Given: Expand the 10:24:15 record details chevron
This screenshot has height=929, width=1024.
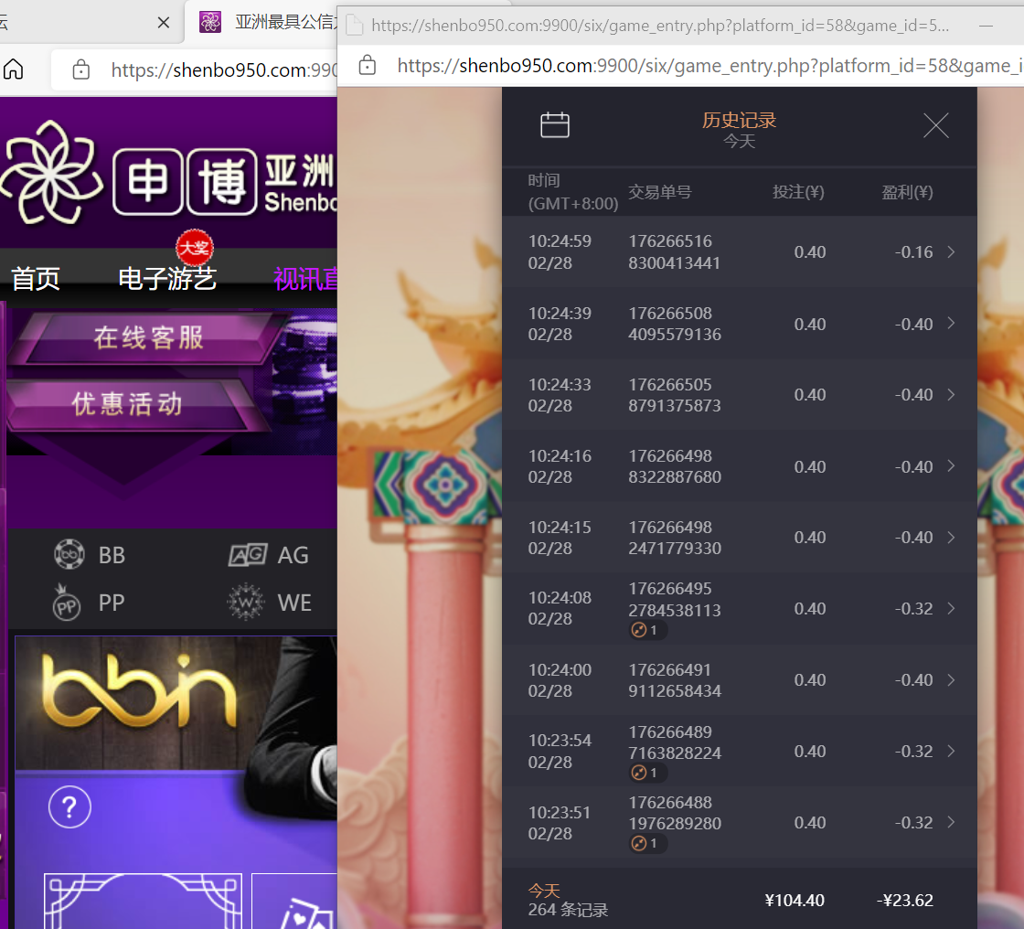Looking at the screenshot, I should click(x=951, y=537).
